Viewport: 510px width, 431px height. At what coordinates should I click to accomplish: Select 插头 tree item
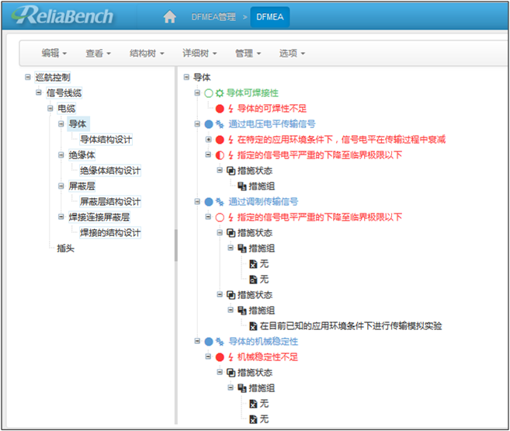click(x=66, y=249)
